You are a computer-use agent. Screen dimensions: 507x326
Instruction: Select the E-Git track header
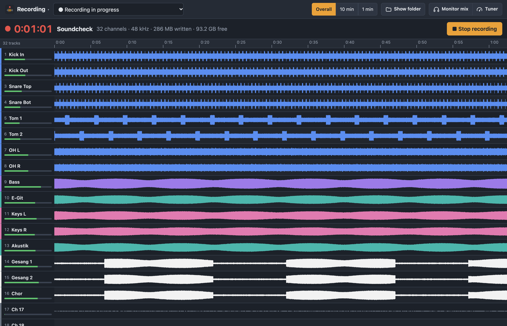pos(27,200)
